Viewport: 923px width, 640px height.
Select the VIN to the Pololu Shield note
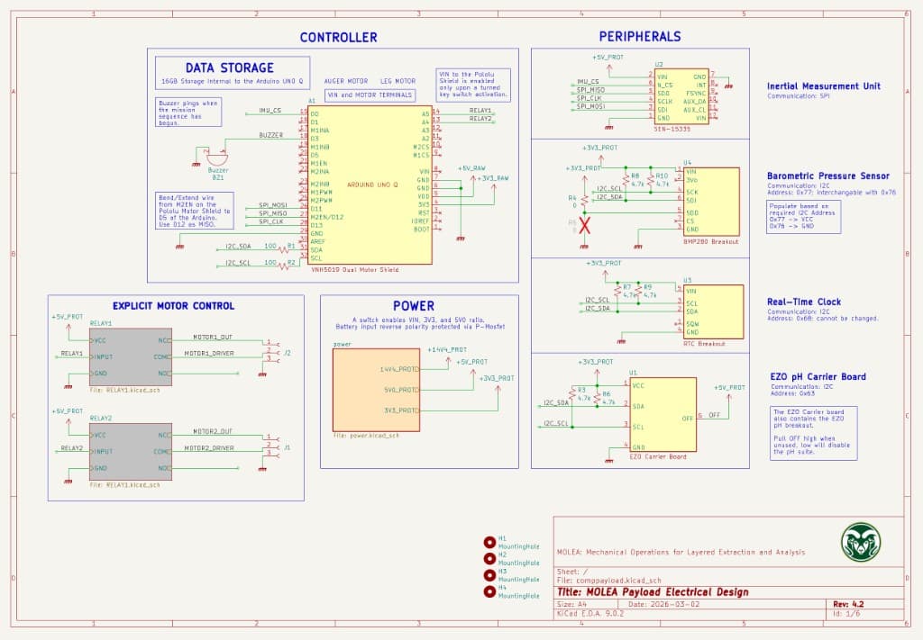(x=474, y=83)
